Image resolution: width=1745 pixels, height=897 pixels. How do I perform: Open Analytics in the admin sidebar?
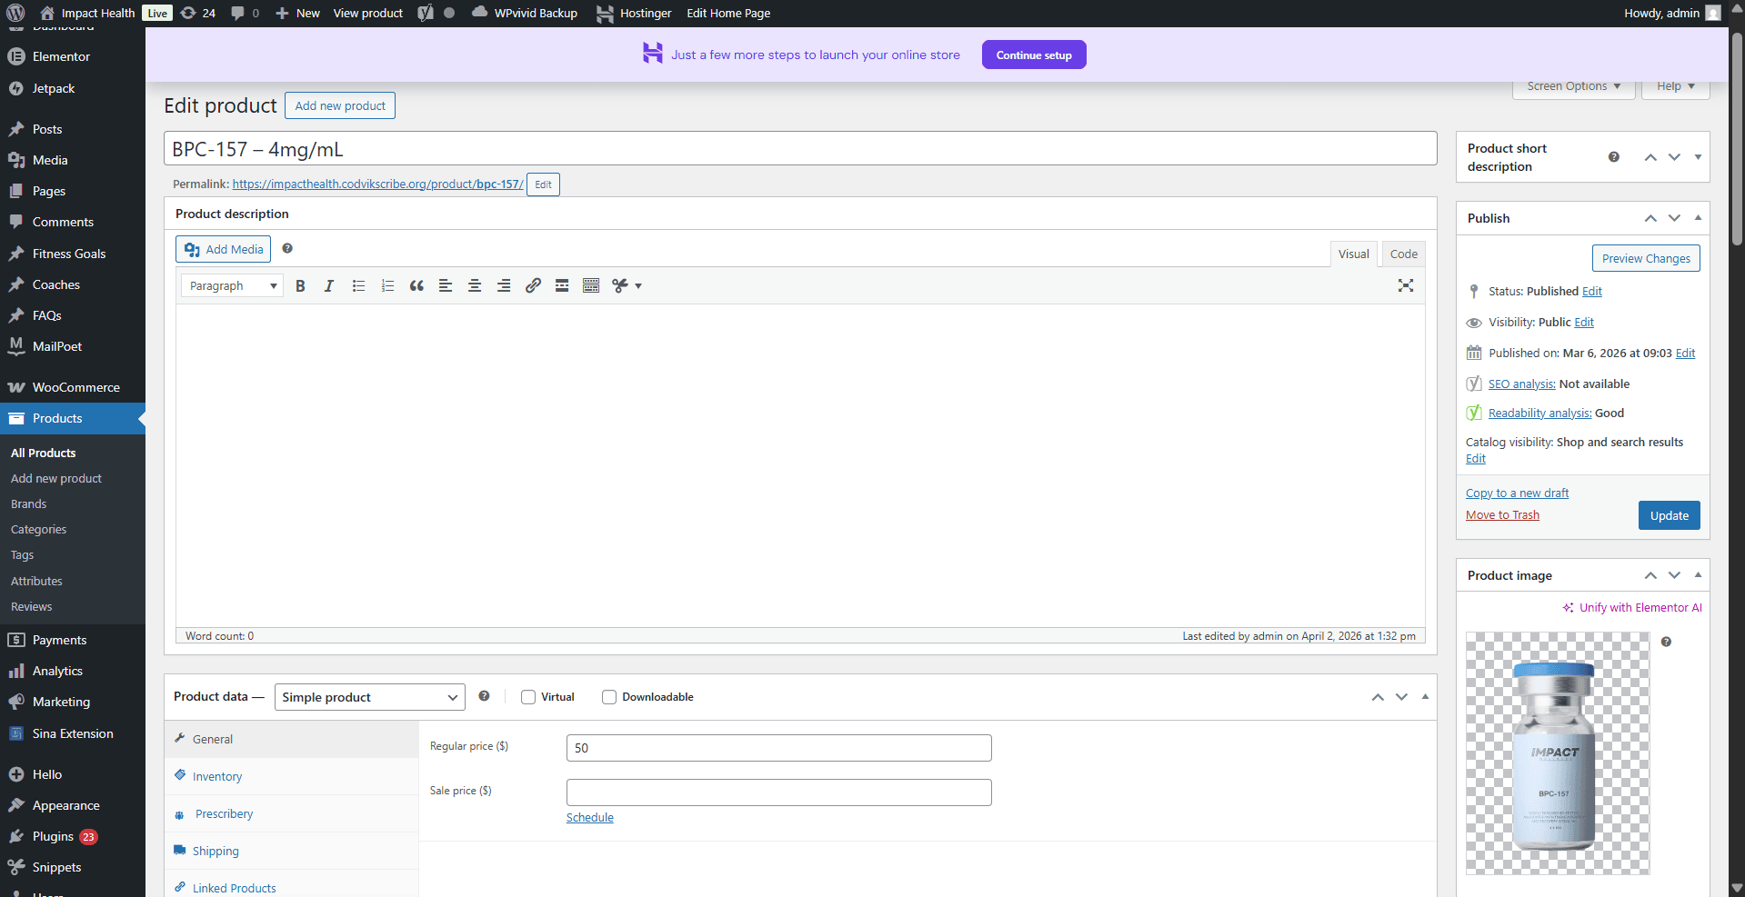pyautogui.click(x=73, y=671)
